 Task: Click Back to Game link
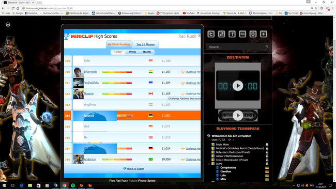tap(135, 169)
